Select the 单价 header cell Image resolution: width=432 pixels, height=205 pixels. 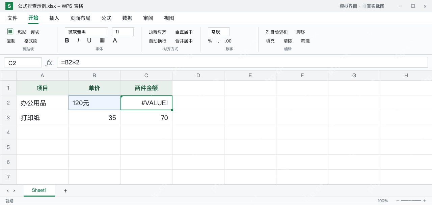(94, 88)
